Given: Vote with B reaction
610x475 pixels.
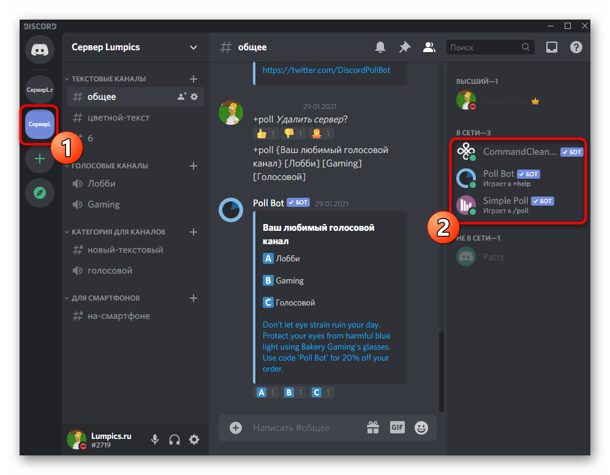Looking at the screenshot, I should [293, 392].
